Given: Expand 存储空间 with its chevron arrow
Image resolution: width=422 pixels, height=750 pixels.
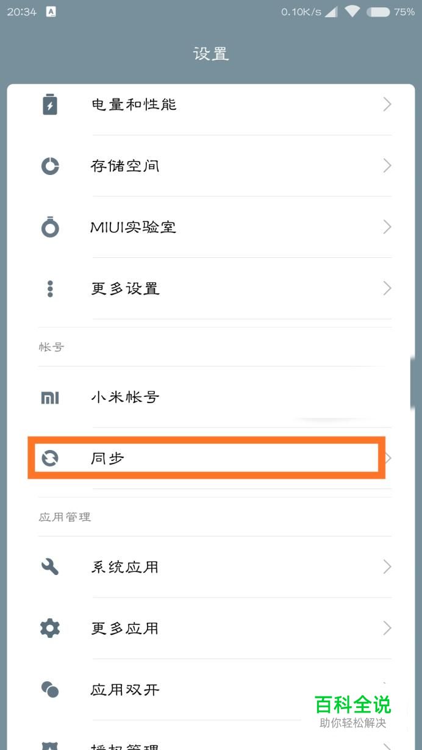Looking at the screenshot, I should point(387,166).
